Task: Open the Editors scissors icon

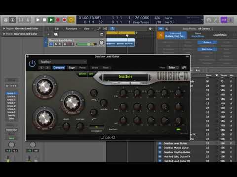Action: coord(28,20)
